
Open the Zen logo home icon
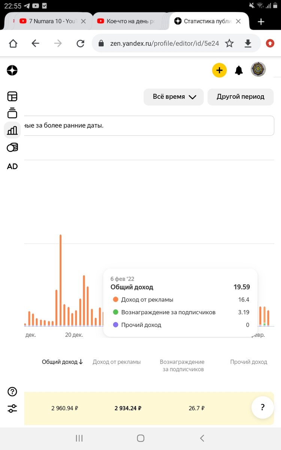(12, 70)
